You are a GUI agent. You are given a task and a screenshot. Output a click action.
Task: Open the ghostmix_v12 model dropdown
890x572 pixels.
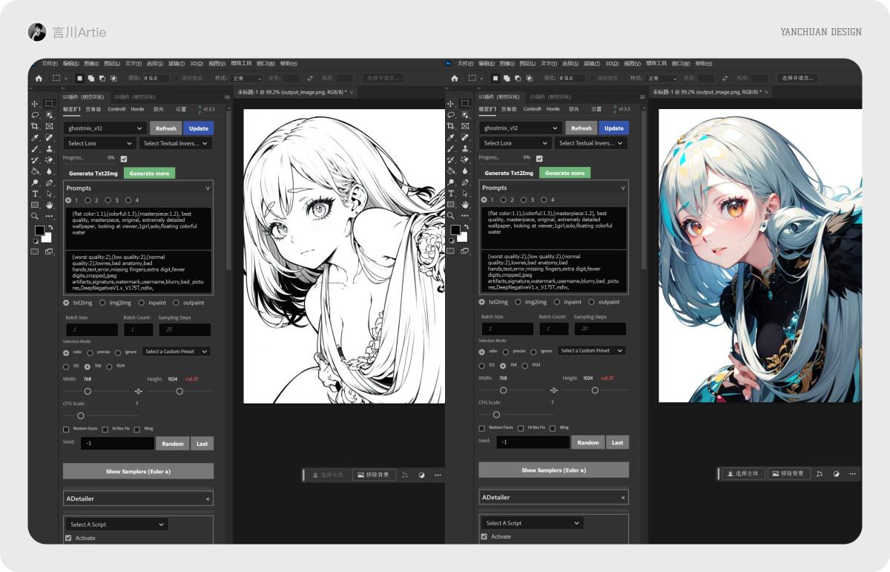[x=105, y=128]
